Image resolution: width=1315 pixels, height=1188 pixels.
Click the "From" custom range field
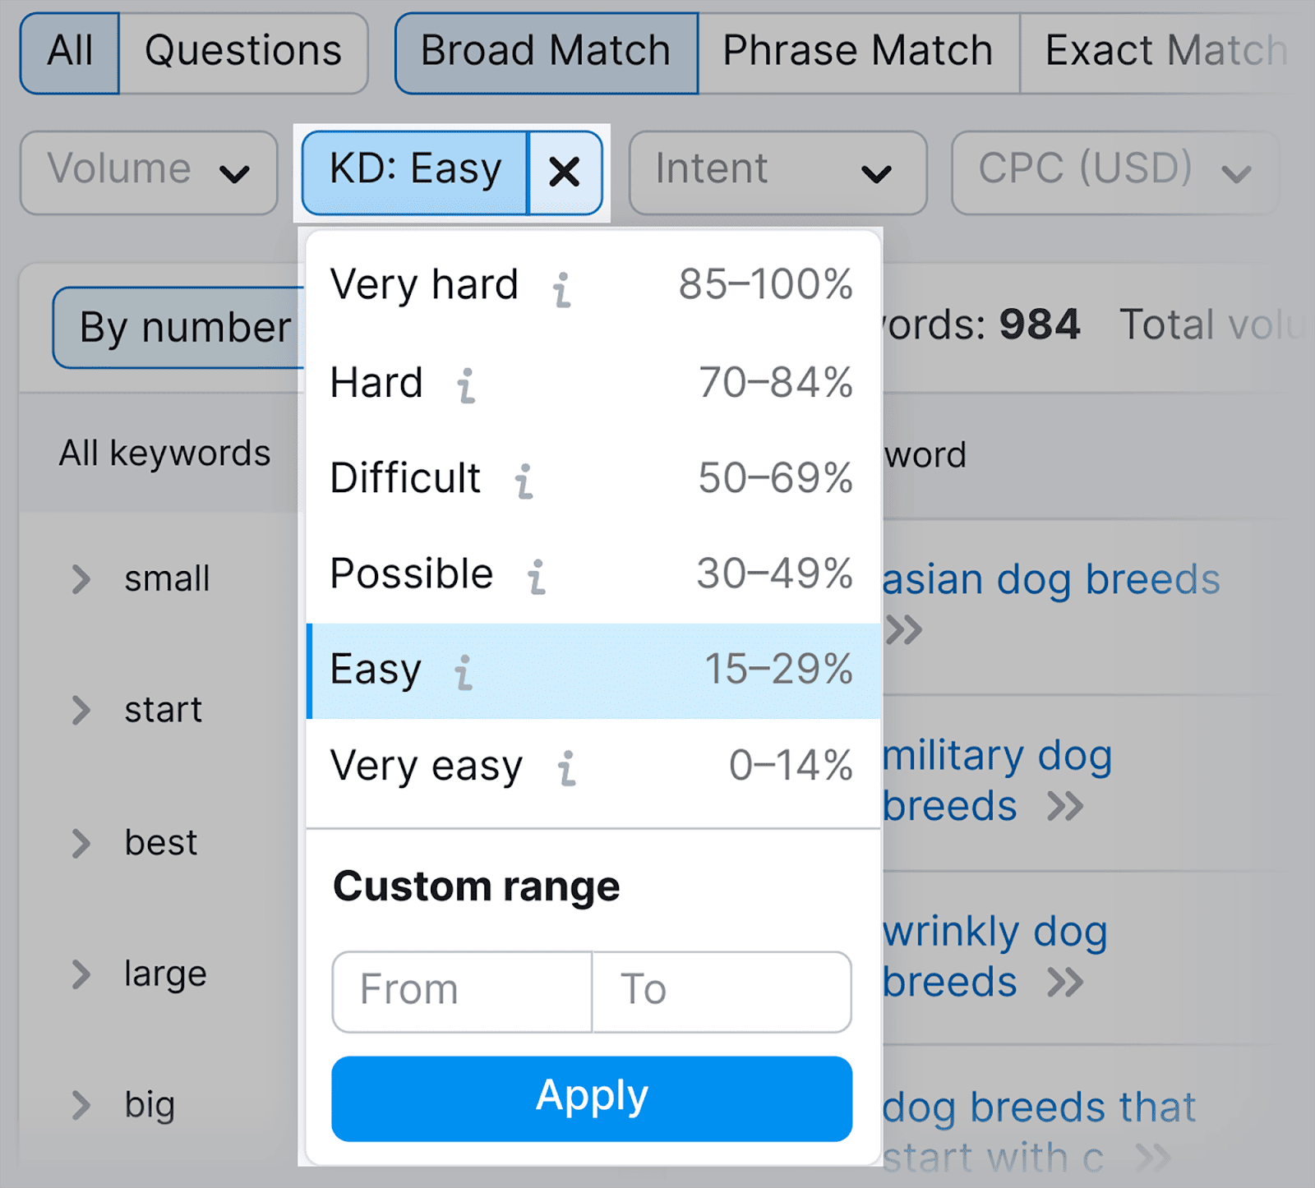point(459,991)
